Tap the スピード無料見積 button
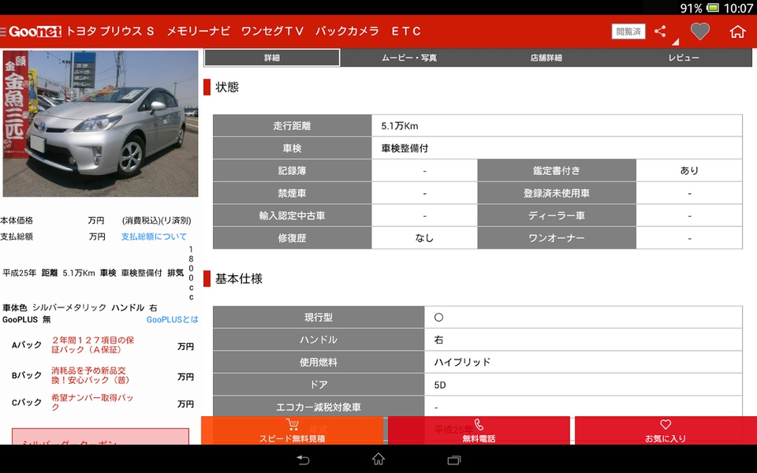This screenshot has width=757, height=473. coord(292,430)
